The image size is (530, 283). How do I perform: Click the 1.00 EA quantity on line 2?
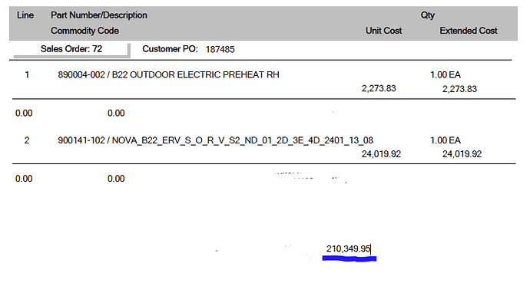pos(446,140)
